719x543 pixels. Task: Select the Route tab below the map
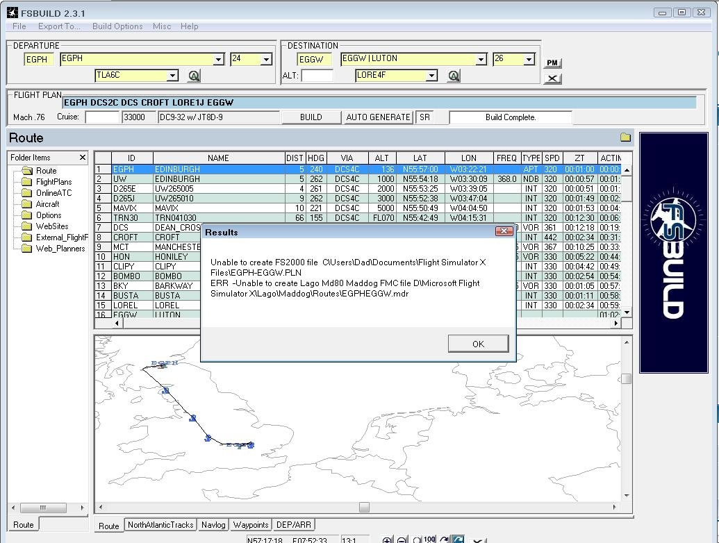pos(108,526)
